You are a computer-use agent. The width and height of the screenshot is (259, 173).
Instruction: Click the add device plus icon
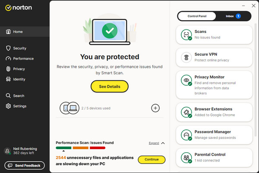pos(156,108)
